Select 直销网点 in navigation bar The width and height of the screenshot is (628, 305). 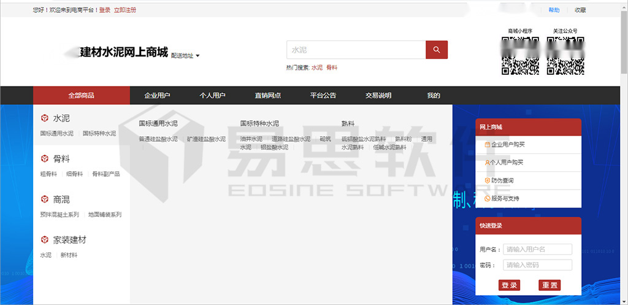268,95
